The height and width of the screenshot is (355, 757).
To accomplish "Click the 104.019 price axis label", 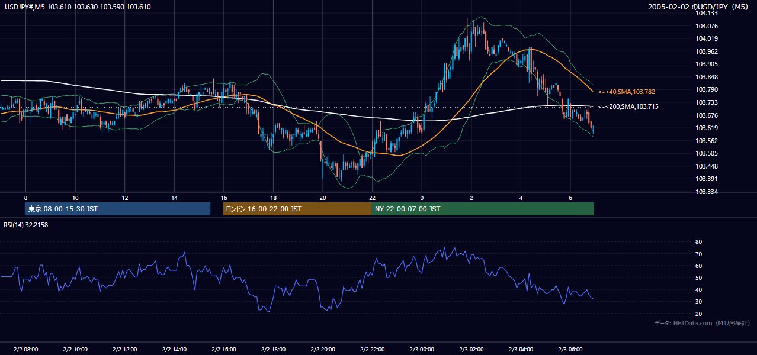I will click(x=707, y=38).
